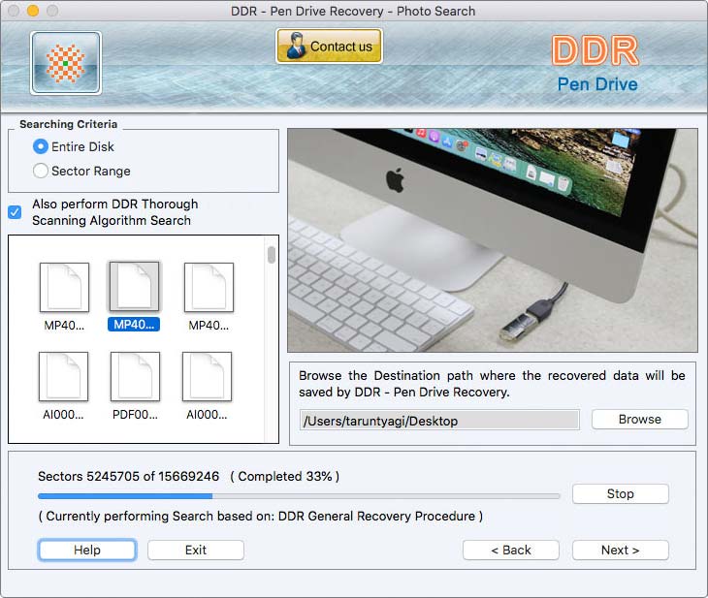Click the Contact us button
Image resolution: width=708 pixels, height=598 pixels.
[x=329, y=46]
